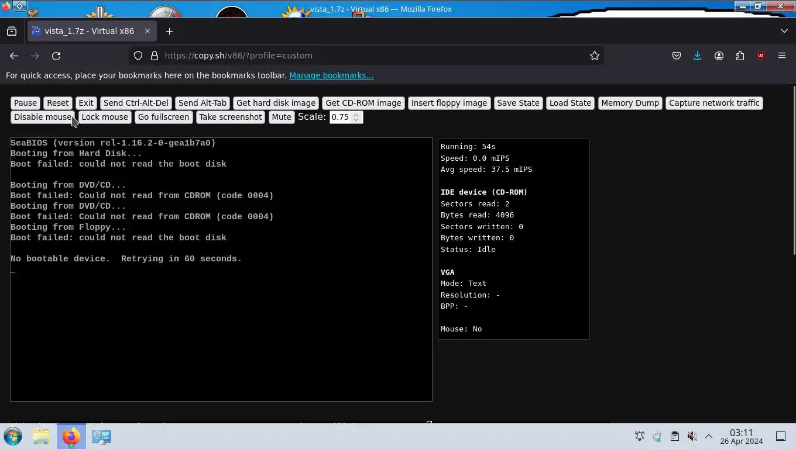Mute the emulator sound
796x449 pixels.
[282, 117]
